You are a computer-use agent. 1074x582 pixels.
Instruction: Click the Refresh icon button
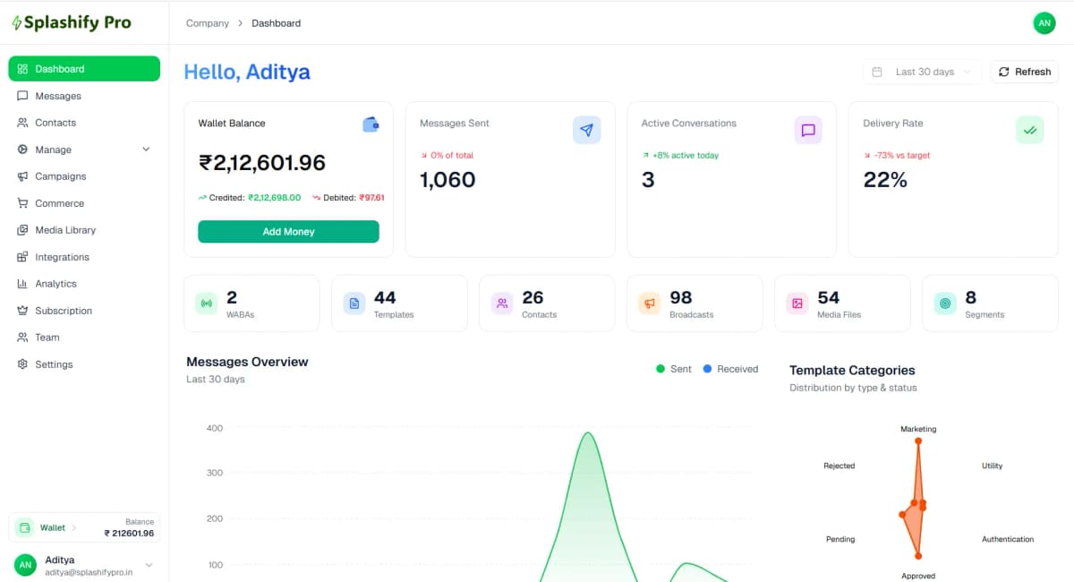[x=1003, y=72]
